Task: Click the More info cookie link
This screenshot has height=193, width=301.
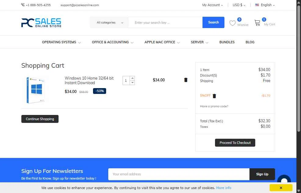Action: 224,188
